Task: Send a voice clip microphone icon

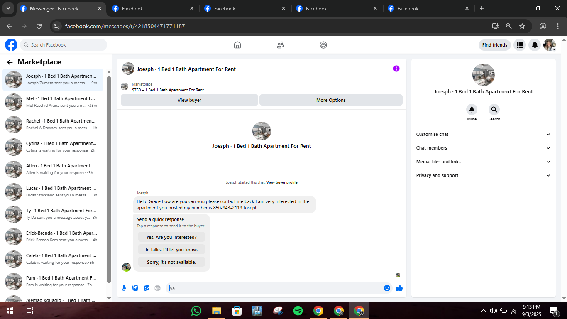Action: (124, 288)
